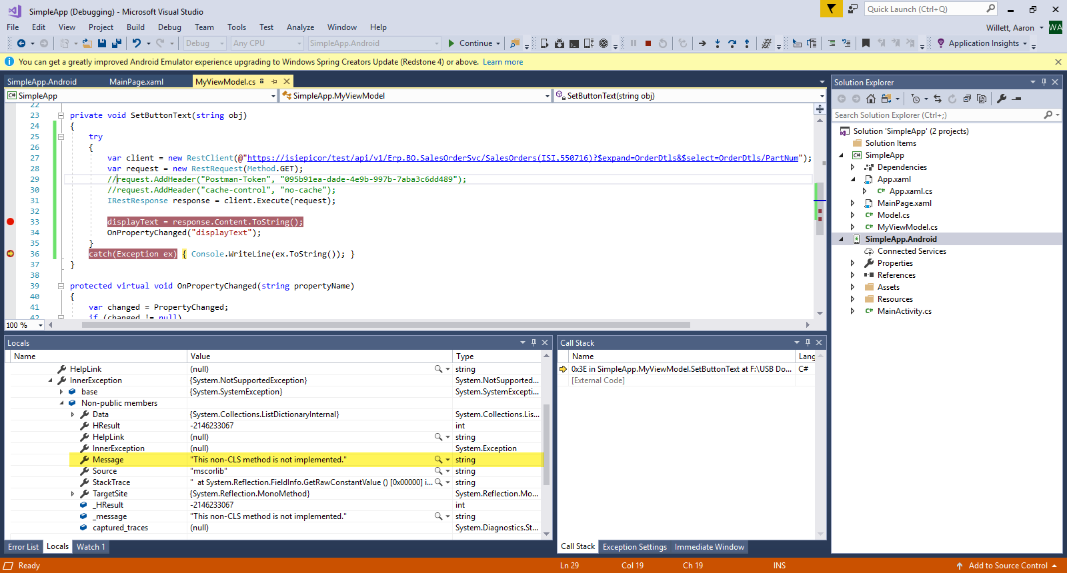Image resolution: width=1067 pixels, height=573 pixels.
Task: Click the Pending Changes Filter clock icon
Action: 916,99
